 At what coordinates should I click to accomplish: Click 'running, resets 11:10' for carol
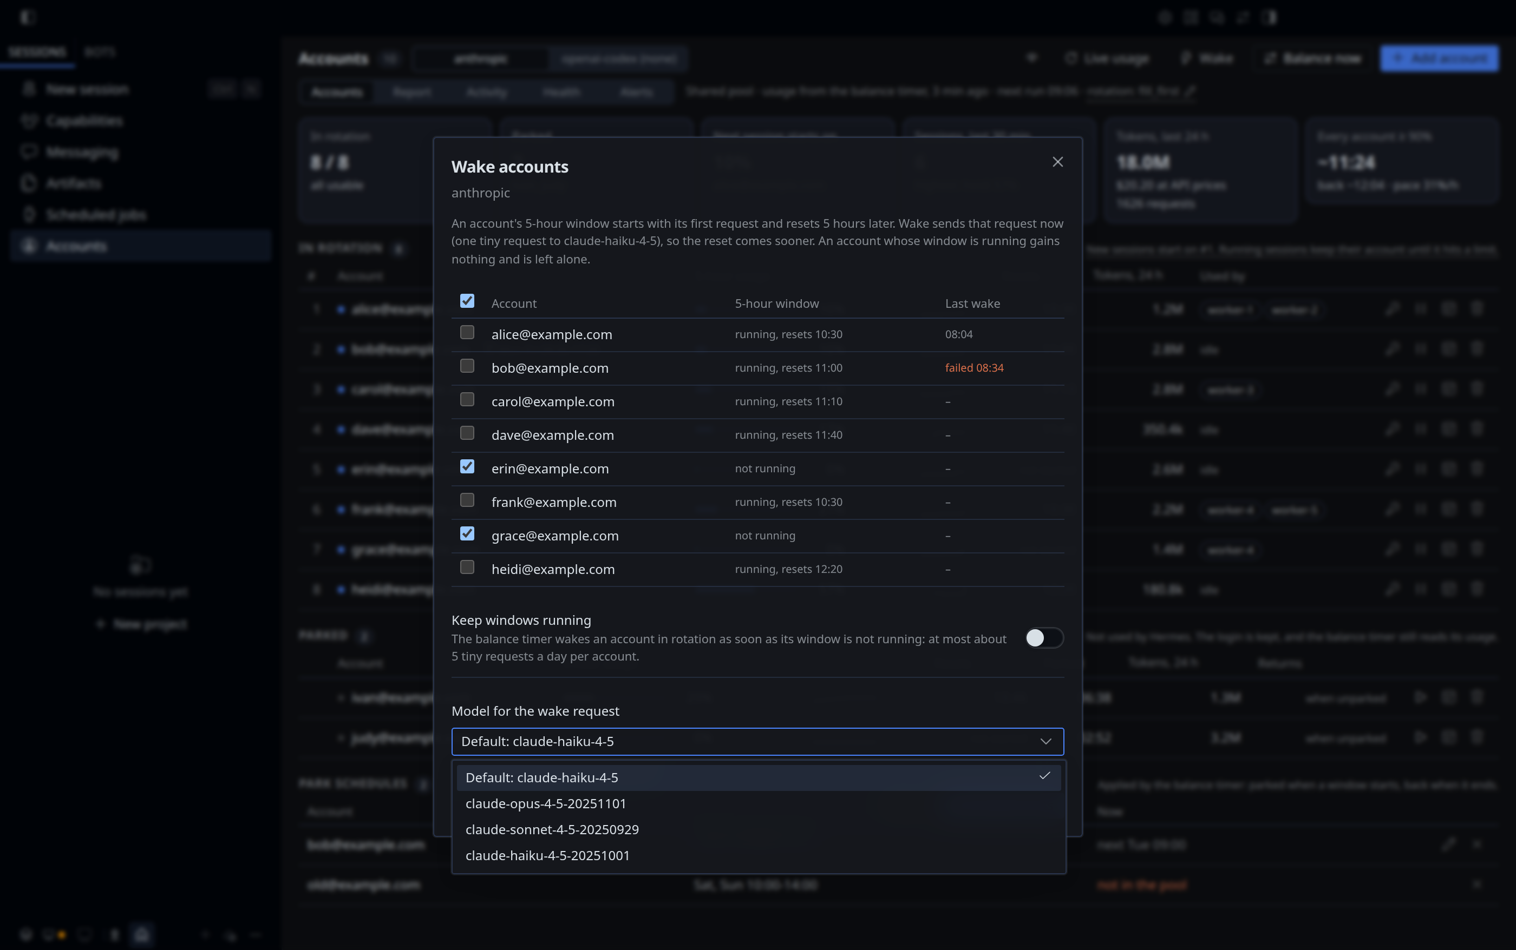click(788, 401)
